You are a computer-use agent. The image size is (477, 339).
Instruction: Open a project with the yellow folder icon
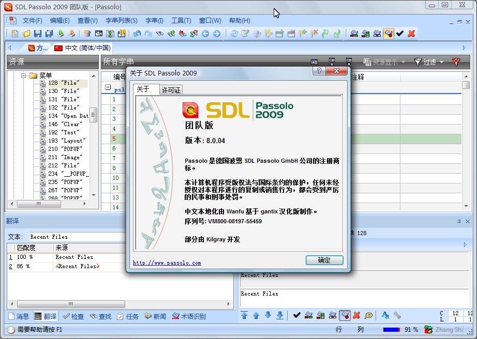[x=26, y=34]
